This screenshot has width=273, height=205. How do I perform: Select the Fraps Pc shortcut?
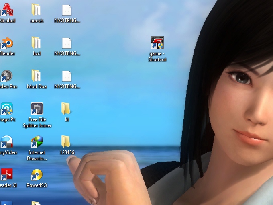click(7, 109)
